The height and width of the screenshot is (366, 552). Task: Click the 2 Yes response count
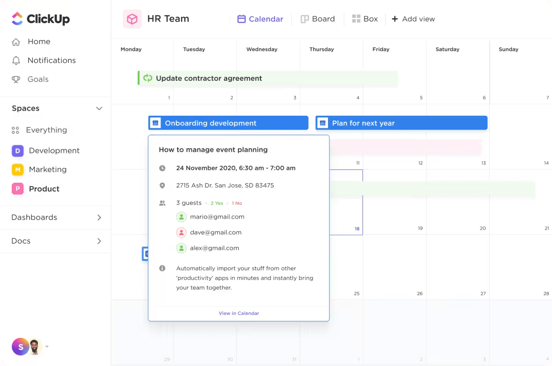(217, 203)
